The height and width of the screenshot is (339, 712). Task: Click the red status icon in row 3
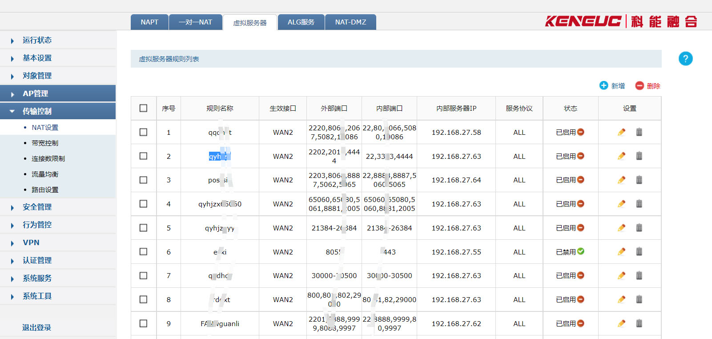581,180
